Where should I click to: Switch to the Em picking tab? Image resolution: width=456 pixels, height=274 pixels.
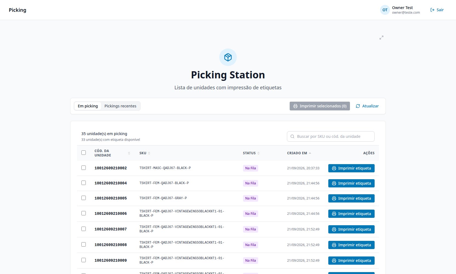[88, 106]
